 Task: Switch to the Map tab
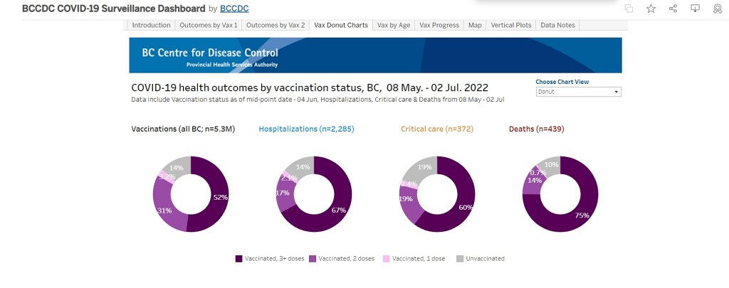475,25
